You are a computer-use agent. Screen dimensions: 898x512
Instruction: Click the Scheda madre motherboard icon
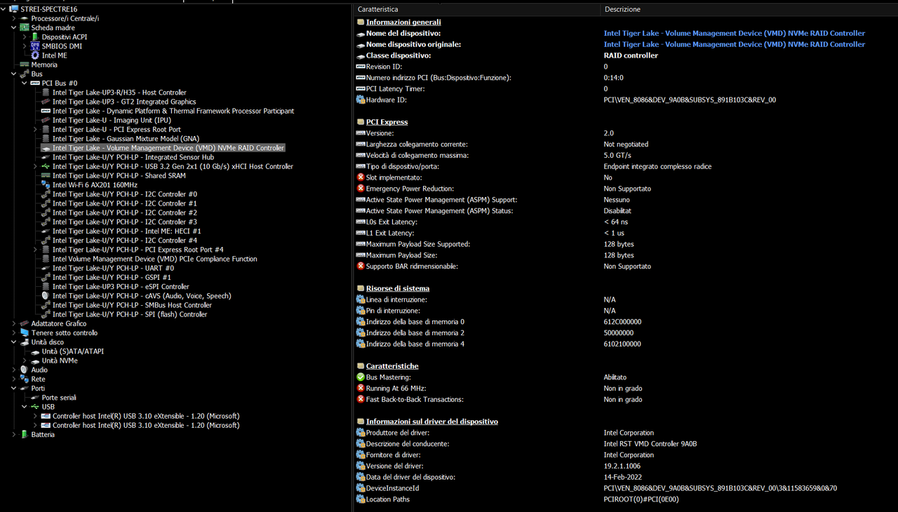(x=25, y=27)
